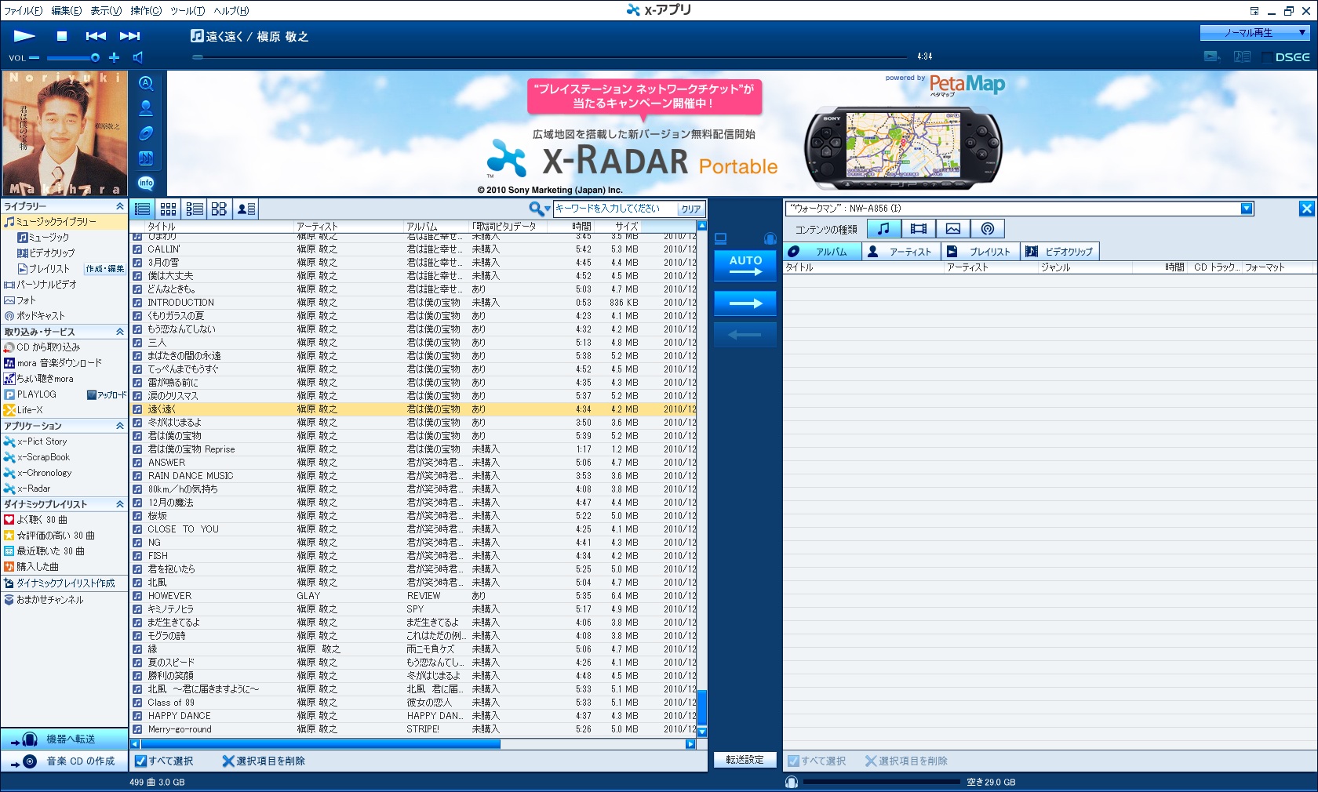Decrease volume with the minus icon
Viewport: 1318px width, 792px height.
pyautogui.click(x=34, y=57)
